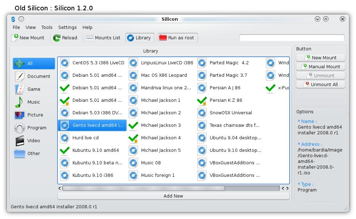Screen dimensions: 356x219
Task: Select the Game category
Action: tap(34, 89)
